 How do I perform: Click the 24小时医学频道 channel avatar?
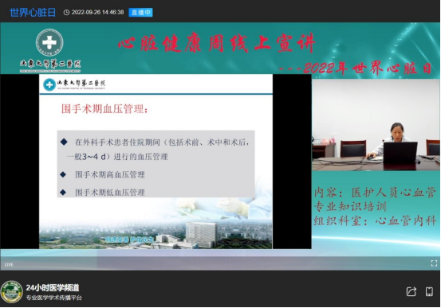[x=11, y=292]
